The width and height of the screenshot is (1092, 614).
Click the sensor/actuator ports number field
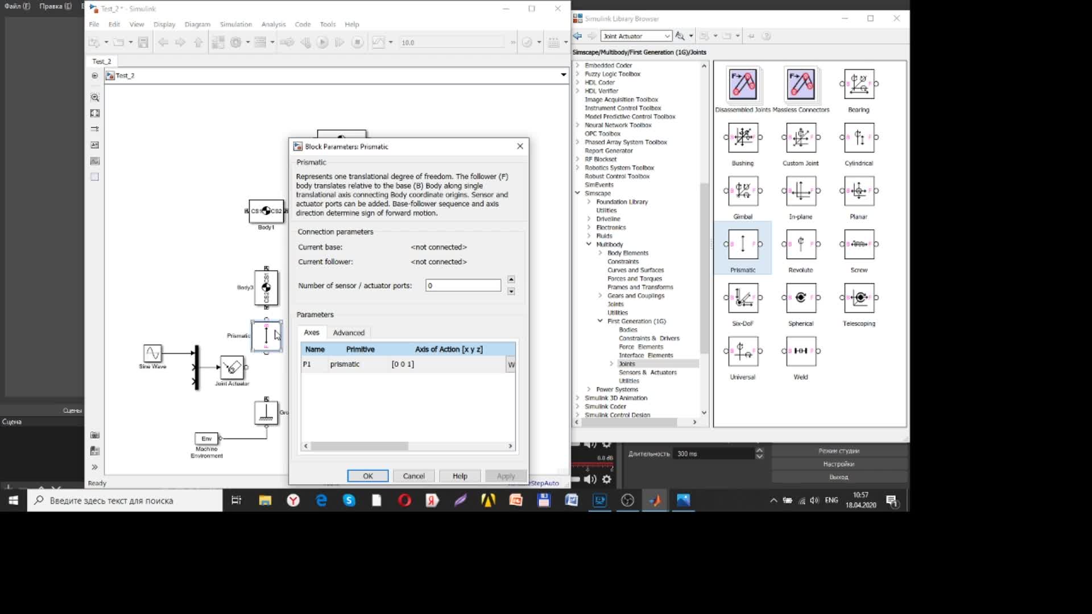[463, 285]
